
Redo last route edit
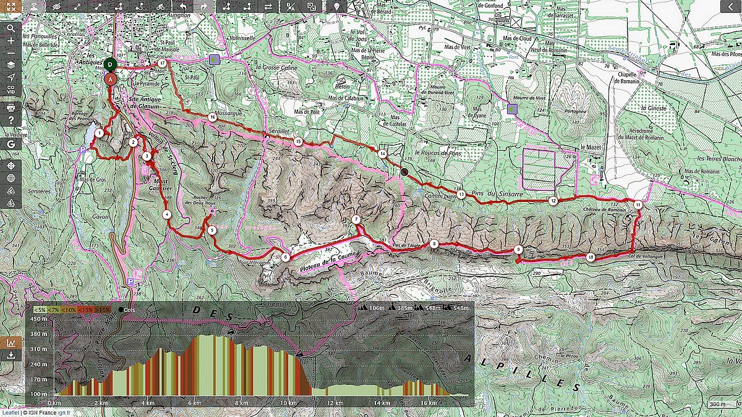(204, 6)
